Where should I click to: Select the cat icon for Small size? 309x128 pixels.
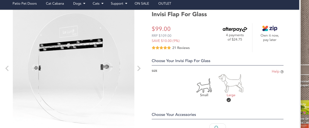[204, 85]
